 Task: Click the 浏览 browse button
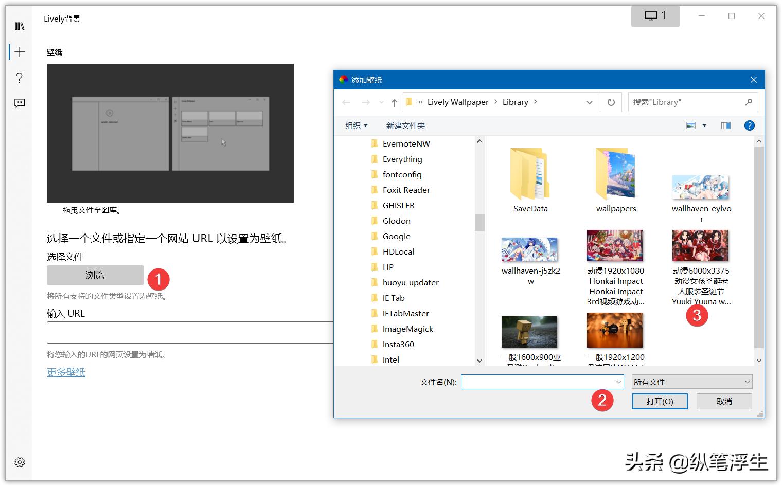click(95, 275)
